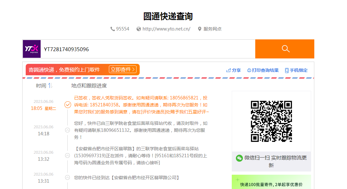Click the location pin icon
347x189 pixels.
pyautogui.click(x=199, y=29)
